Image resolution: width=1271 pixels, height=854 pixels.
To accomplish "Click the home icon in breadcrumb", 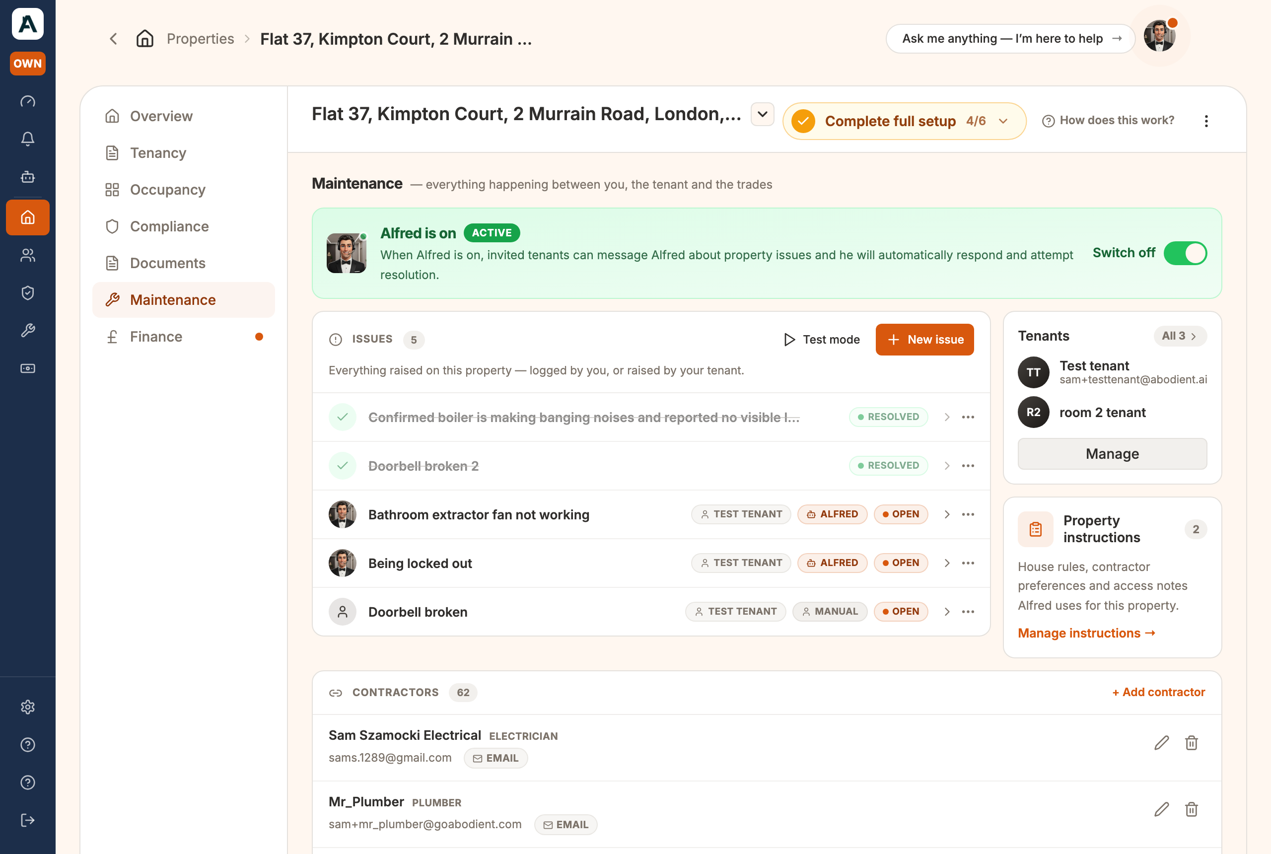I will (x=145, y=39).
